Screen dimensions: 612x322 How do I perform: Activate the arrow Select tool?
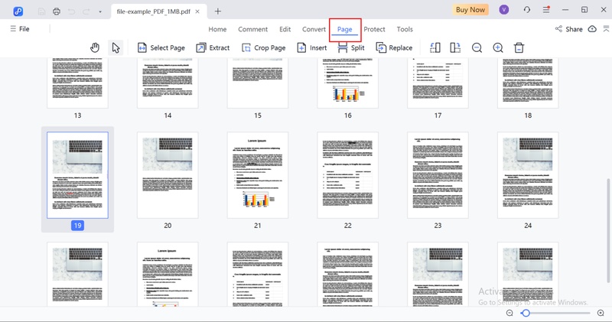pos(116,47)
